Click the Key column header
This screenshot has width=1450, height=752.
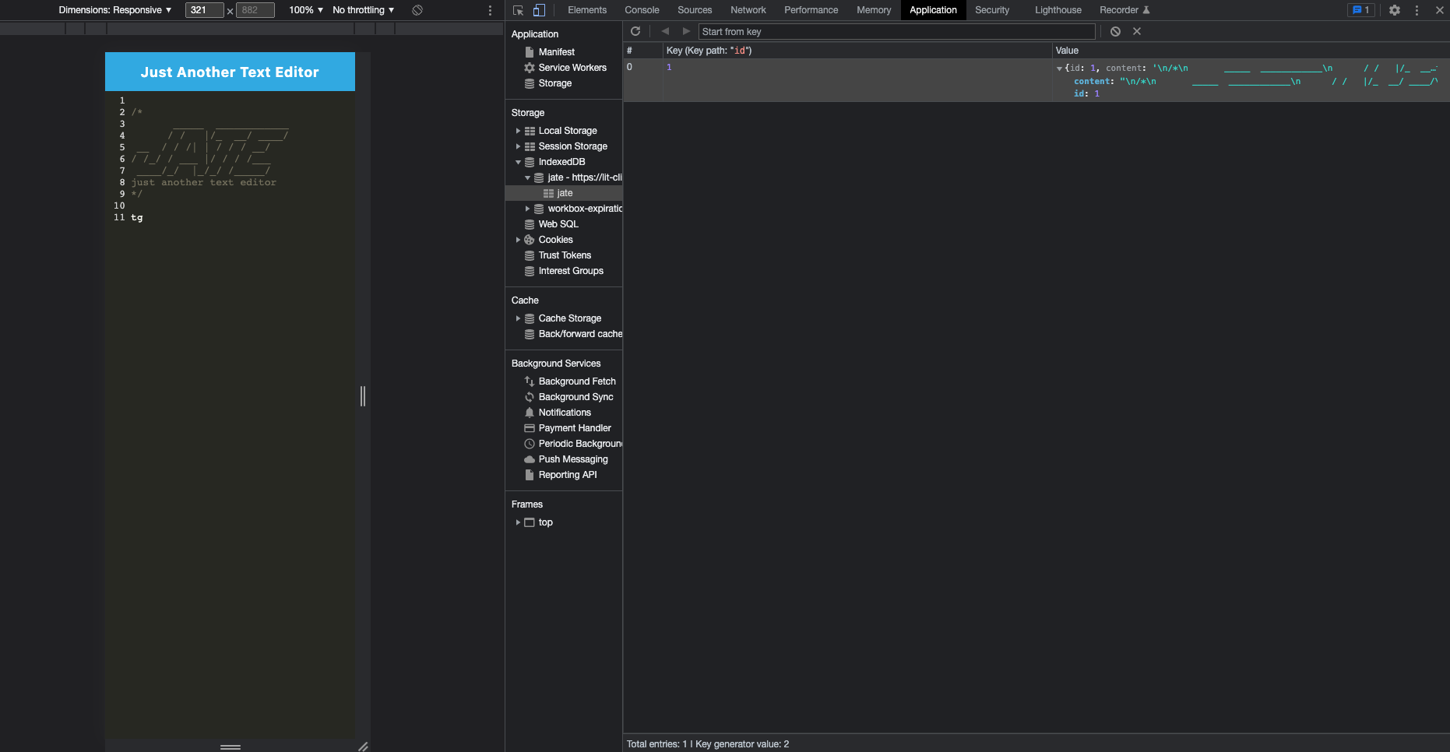pos(857,51)
